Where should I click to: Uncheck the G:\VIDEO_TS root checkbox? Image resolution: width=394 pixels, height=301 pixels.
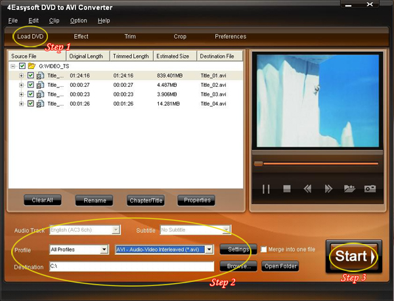click(x=22, y=66)
